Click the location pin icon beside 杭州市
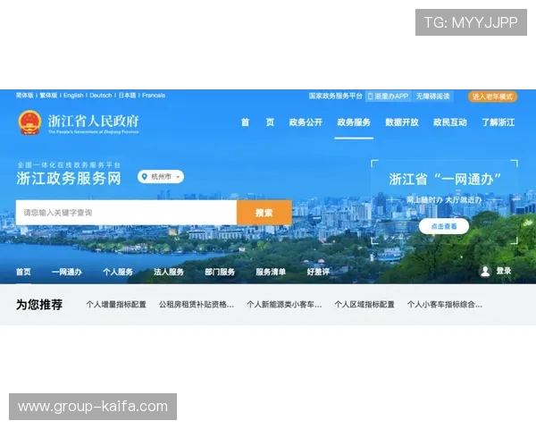Screen dimensions: 536x429 pos(144,177)
